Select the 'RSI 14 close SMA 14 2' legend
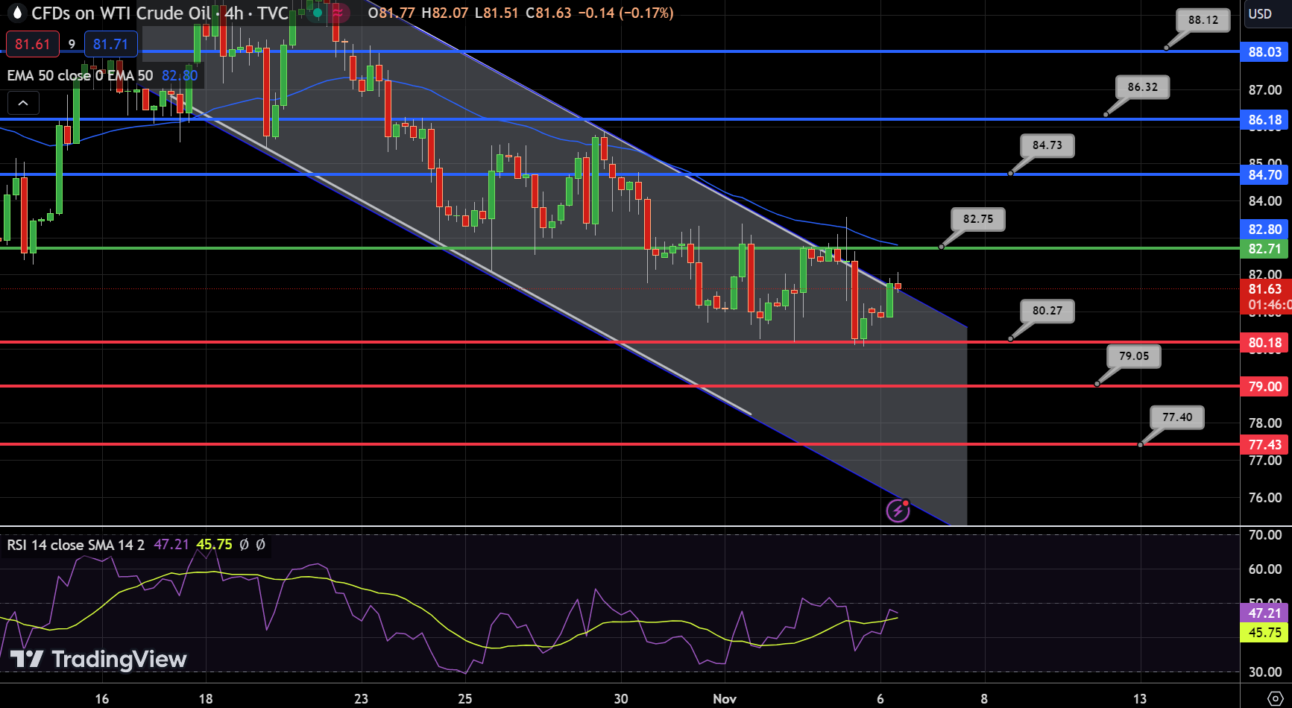Image resolution: width=1292 pixels, height=708 pixels. [76, 545]
